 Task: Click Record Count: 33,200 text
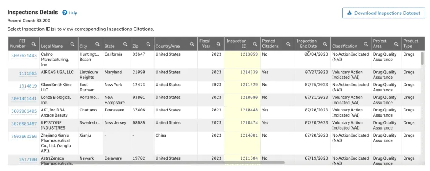(x=29, y=21)
